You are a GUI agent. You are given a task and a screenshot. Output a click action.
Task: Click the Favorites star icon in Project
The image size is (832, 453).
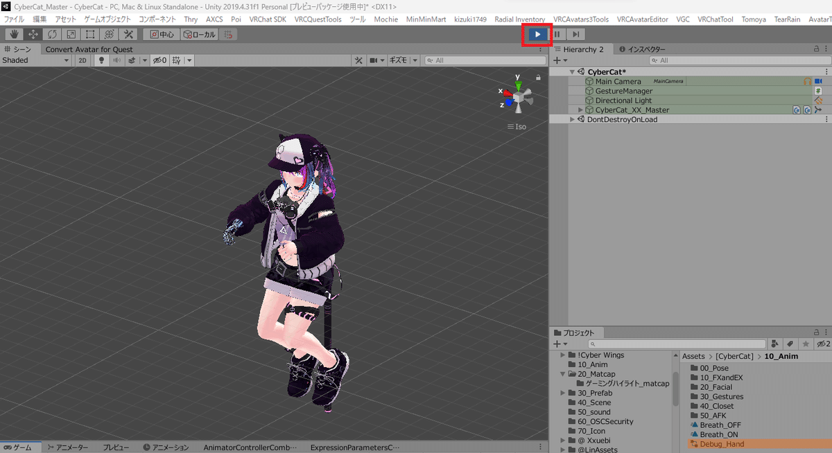(805, 344)
